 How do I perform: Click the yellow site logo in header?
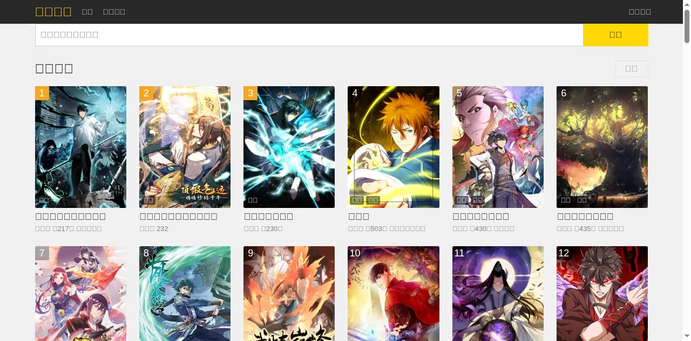[x=53, y=12]
